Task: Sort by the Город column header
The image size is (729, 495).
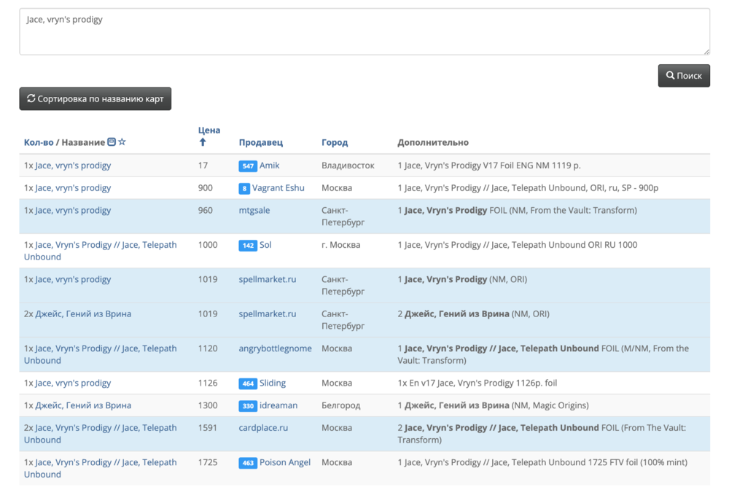Action: [x=335, y=143]
